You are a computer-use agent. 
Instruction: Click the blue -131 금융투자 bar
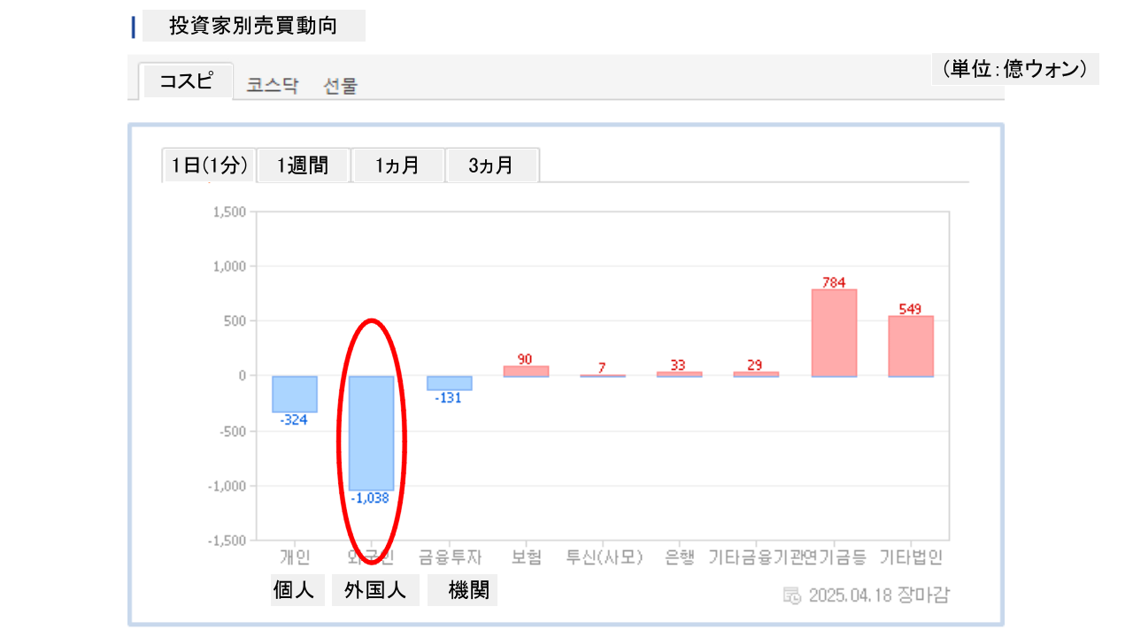coord(449,383)
